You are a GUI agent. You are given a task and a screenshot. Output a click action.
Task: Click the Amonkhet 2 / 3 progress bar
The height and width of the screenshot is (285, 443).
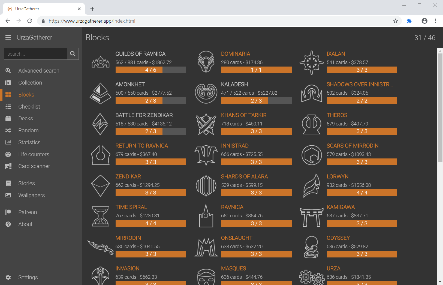[x=151, y=101]
